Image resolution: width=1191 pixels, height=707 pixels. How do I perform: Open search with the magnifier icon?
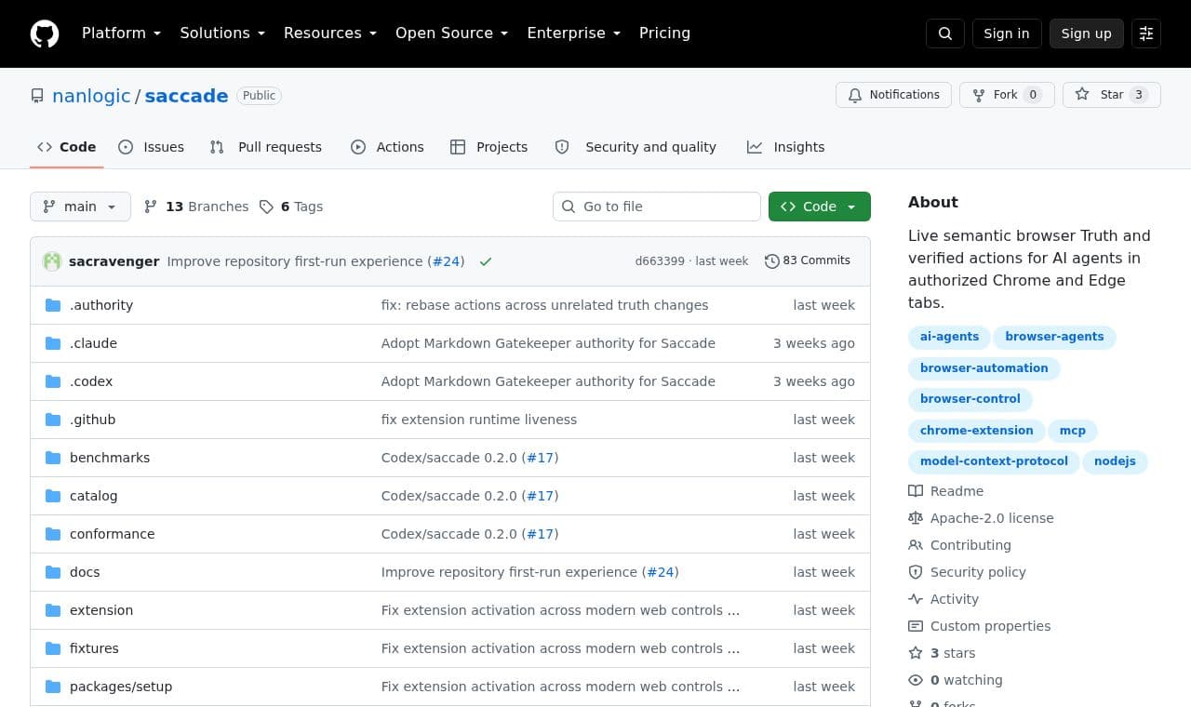coord(945,33)
